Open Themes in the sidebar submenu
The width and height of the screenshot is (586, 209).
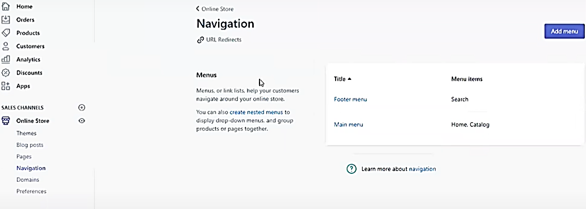(x=26, y=133)
